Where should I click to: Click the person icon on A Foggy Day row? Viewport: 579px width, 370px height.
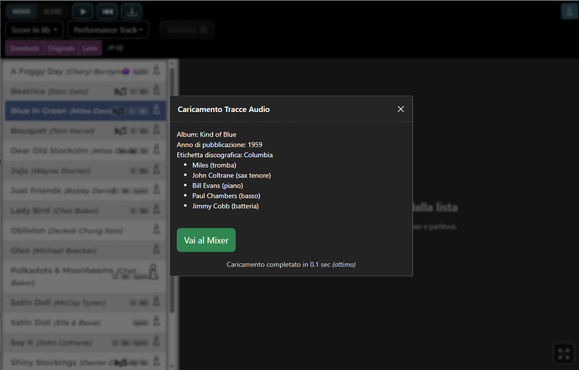(x=157, y=70)
